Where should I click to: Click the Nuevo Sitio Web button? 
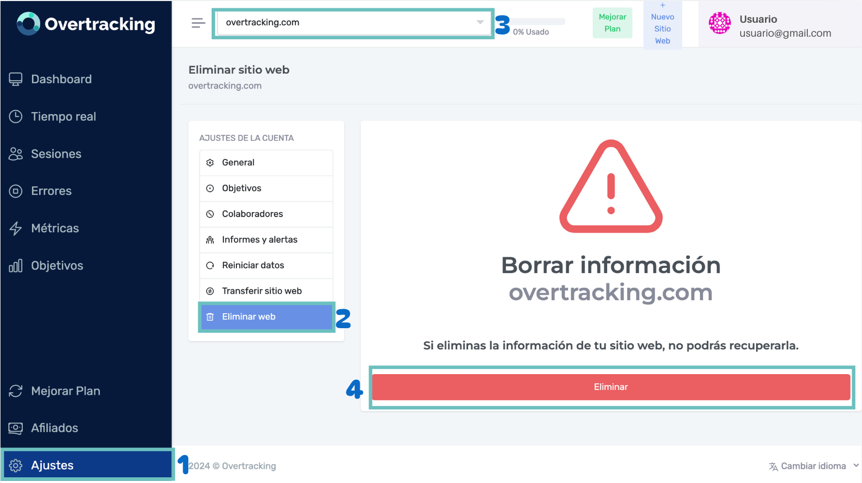pyautogui.click(x=663, y=24)
